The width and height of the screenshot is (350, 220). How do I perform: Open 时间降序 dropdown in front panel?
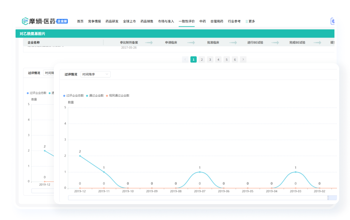95,74
